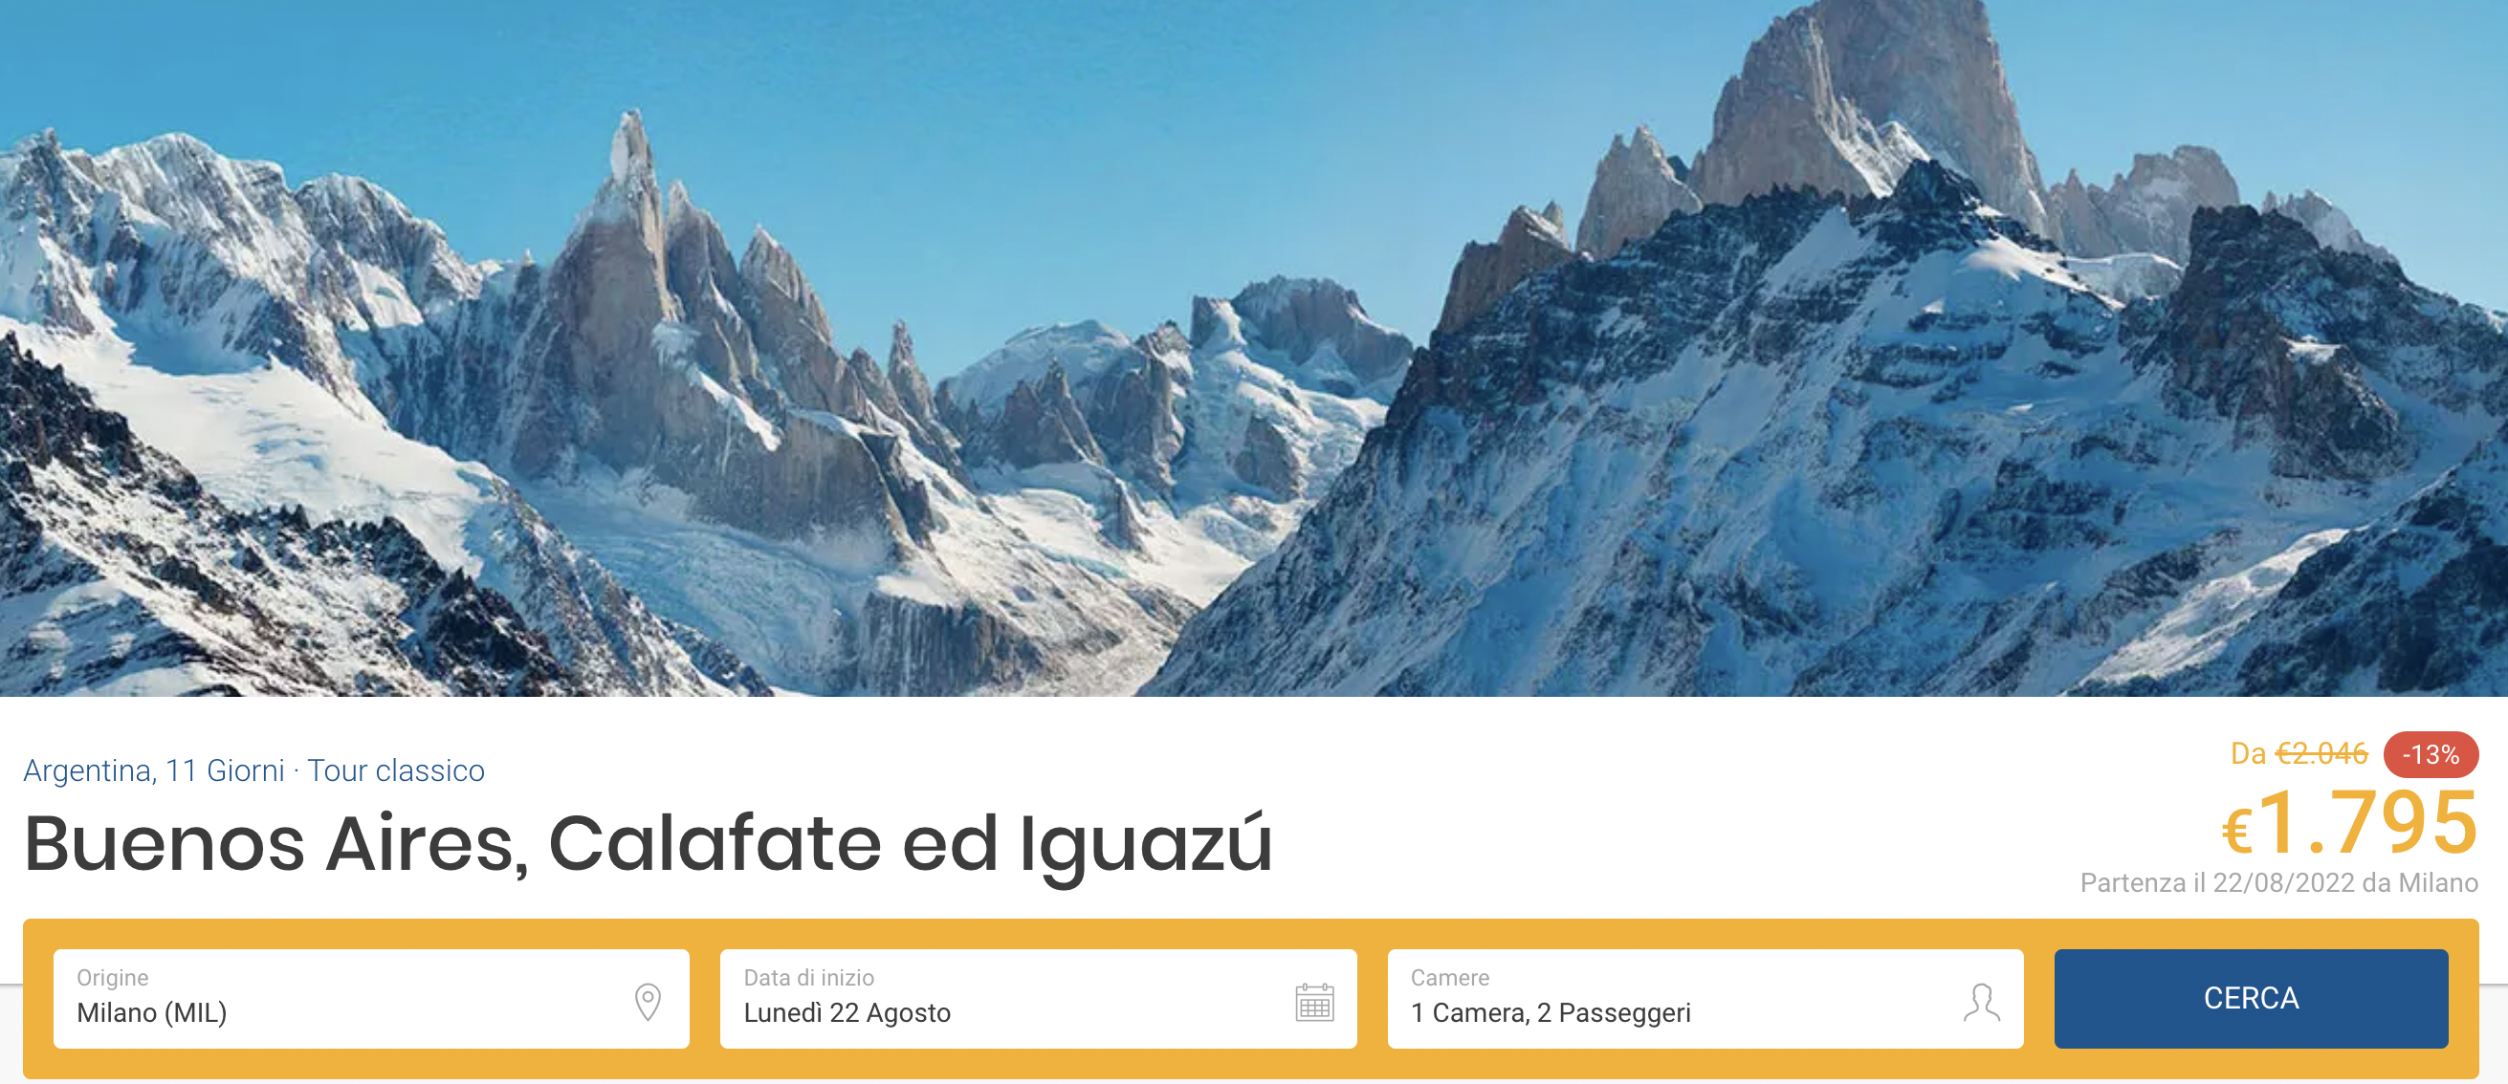Click the Patagonia mountain hero image
The height and width of the screenshot is (1084, 2508).
click(1254, 347)
